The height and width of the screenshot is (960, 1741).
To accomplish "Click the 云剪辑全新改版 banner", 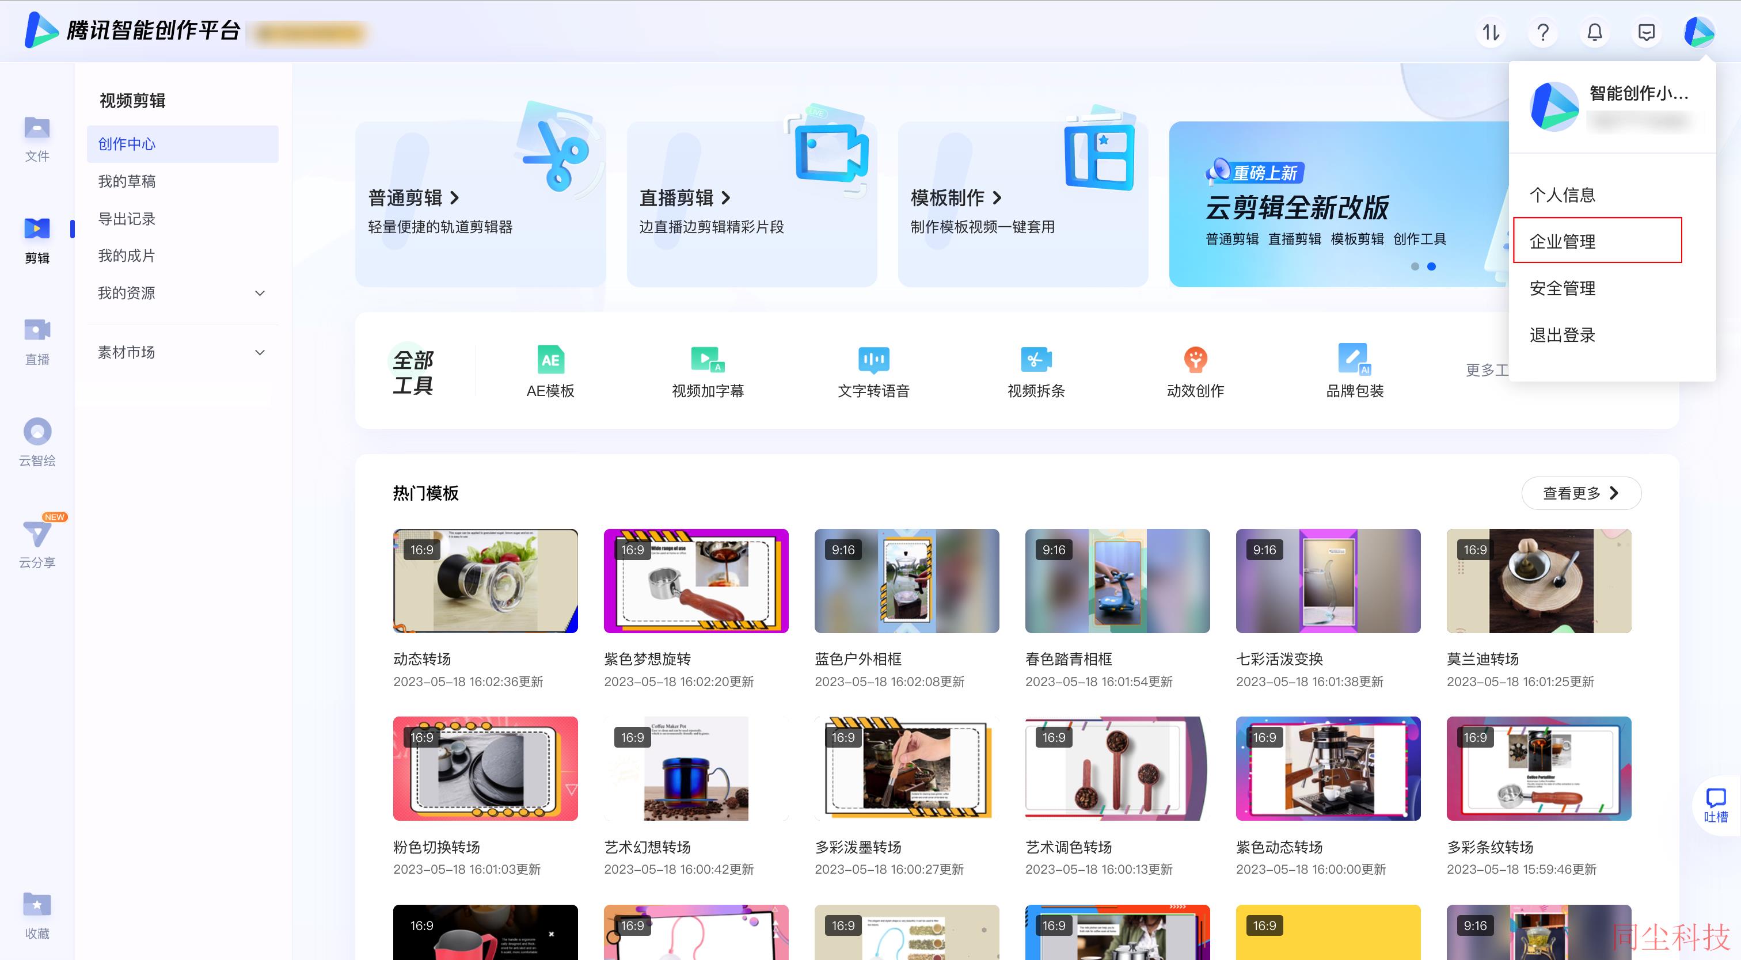I will 1338,204.
